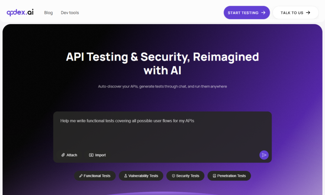Click the import tray icon
The width and height of the screenshot is (325, 195).
(91, 155)
